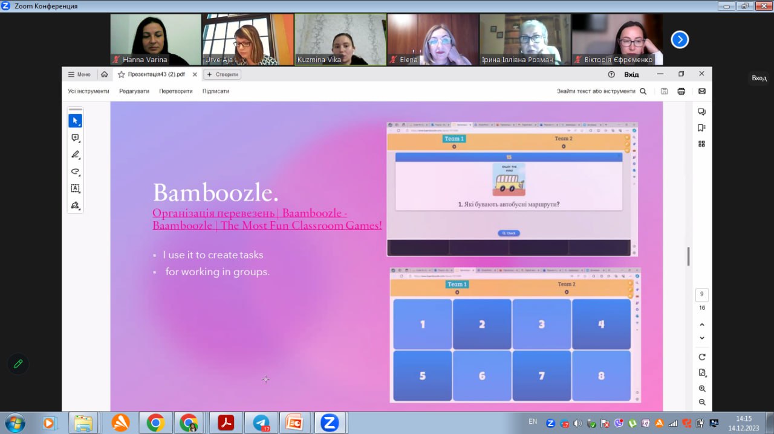
Task: Click "I use it to create tasks" text
Action: (213, 255)
